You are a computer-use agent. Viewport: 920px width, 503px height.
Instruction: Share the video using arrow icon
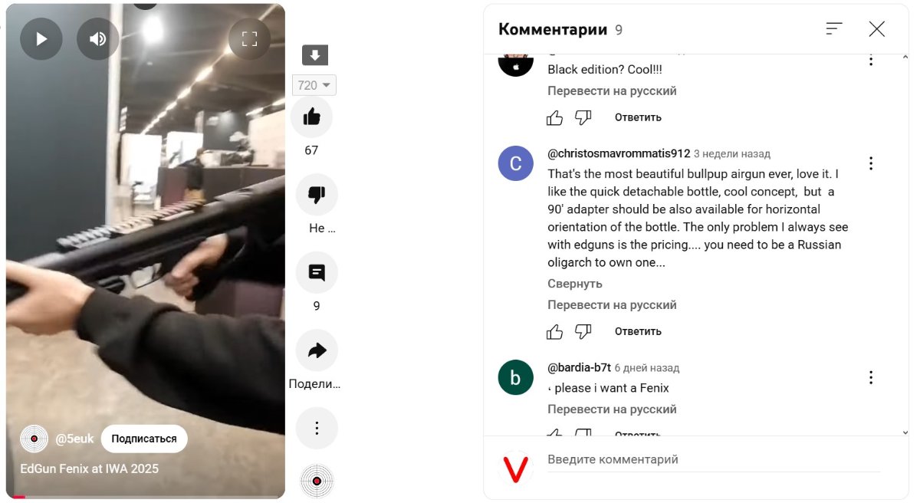pyautogui.click(x=317, y=350)
